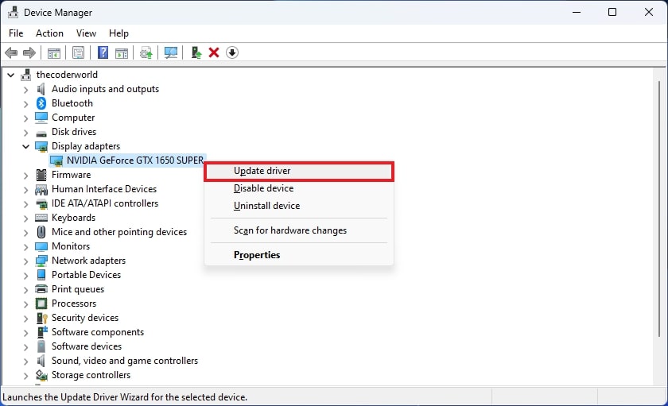Expand the Audio inputs and outputs category
The width and height of the screenshot is (668, 406).
[25, 89]
